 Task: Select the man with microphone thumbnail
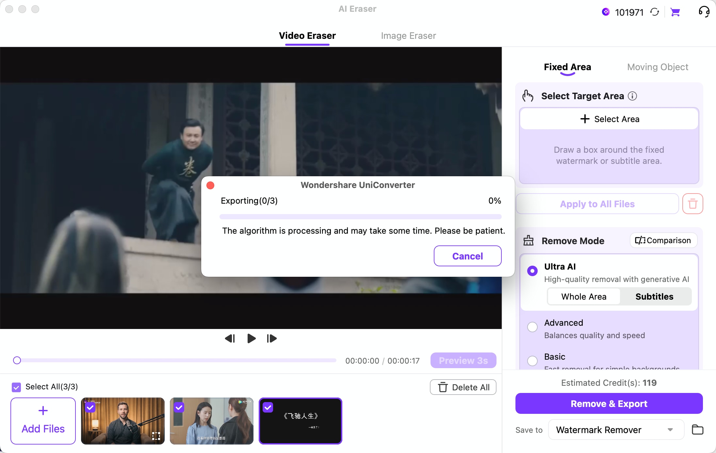pos(123,421)
